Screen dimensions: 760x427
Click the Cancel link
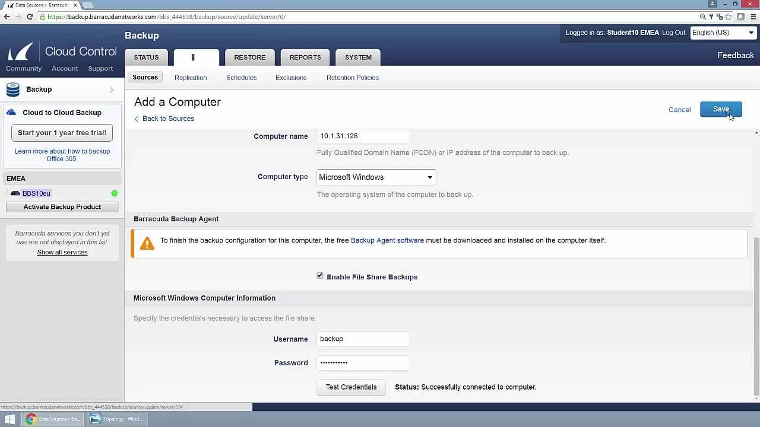coord(679,110)
